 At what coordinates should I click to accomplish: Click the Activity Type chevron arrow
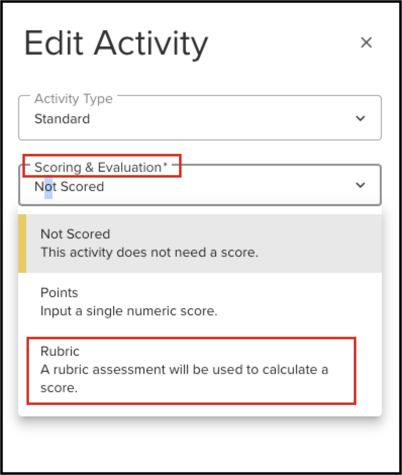point(360,118)
